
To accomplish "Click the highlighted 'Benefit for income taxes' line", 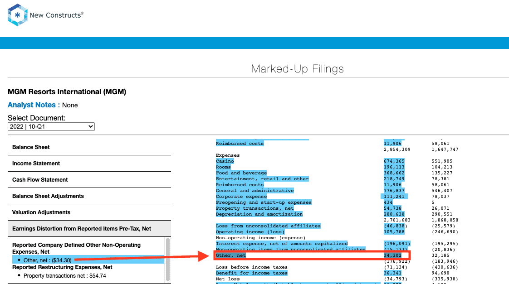I will point(252,273).
